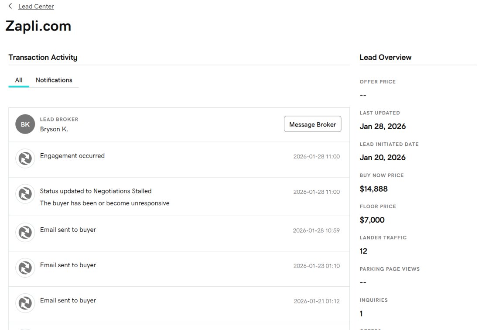Open the Lead Center link

36,7
